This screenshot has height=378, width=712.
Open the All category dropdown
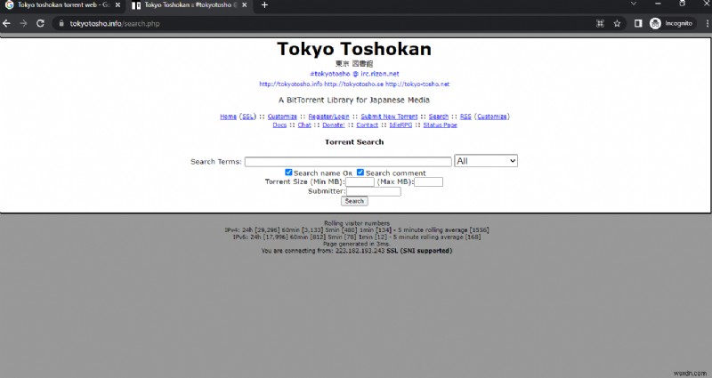(x=486, y=161)
